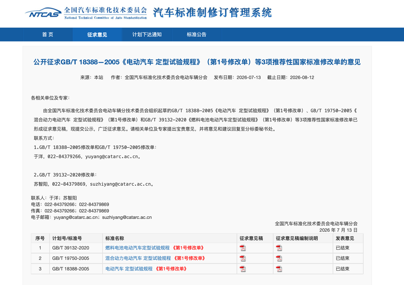
Task: Click email suzhiyang@catarc.ac.cn after 苏智阳
Action: [121, 184]
